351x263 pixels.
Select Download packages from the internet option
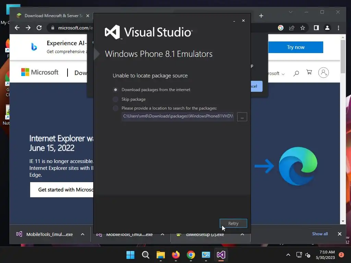point(116,90)
